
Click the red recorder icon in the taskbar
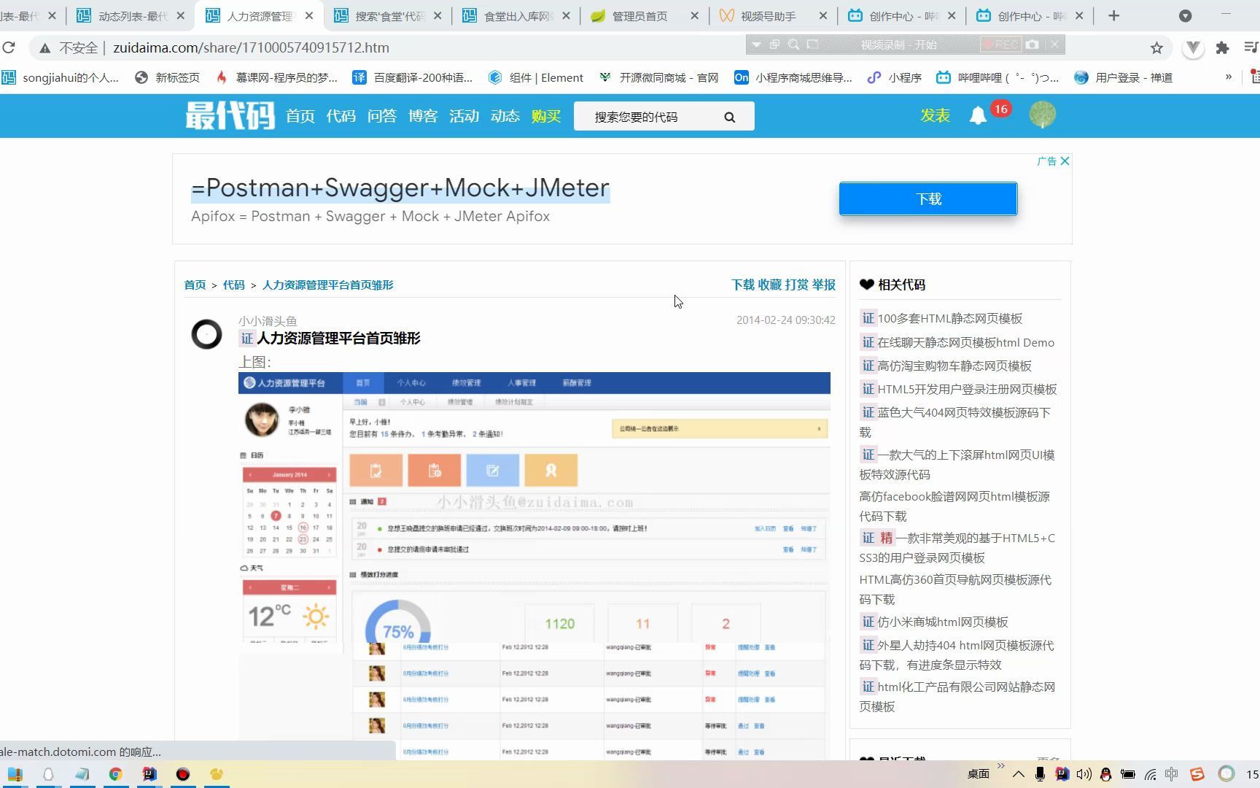click(x=183, y=774)
